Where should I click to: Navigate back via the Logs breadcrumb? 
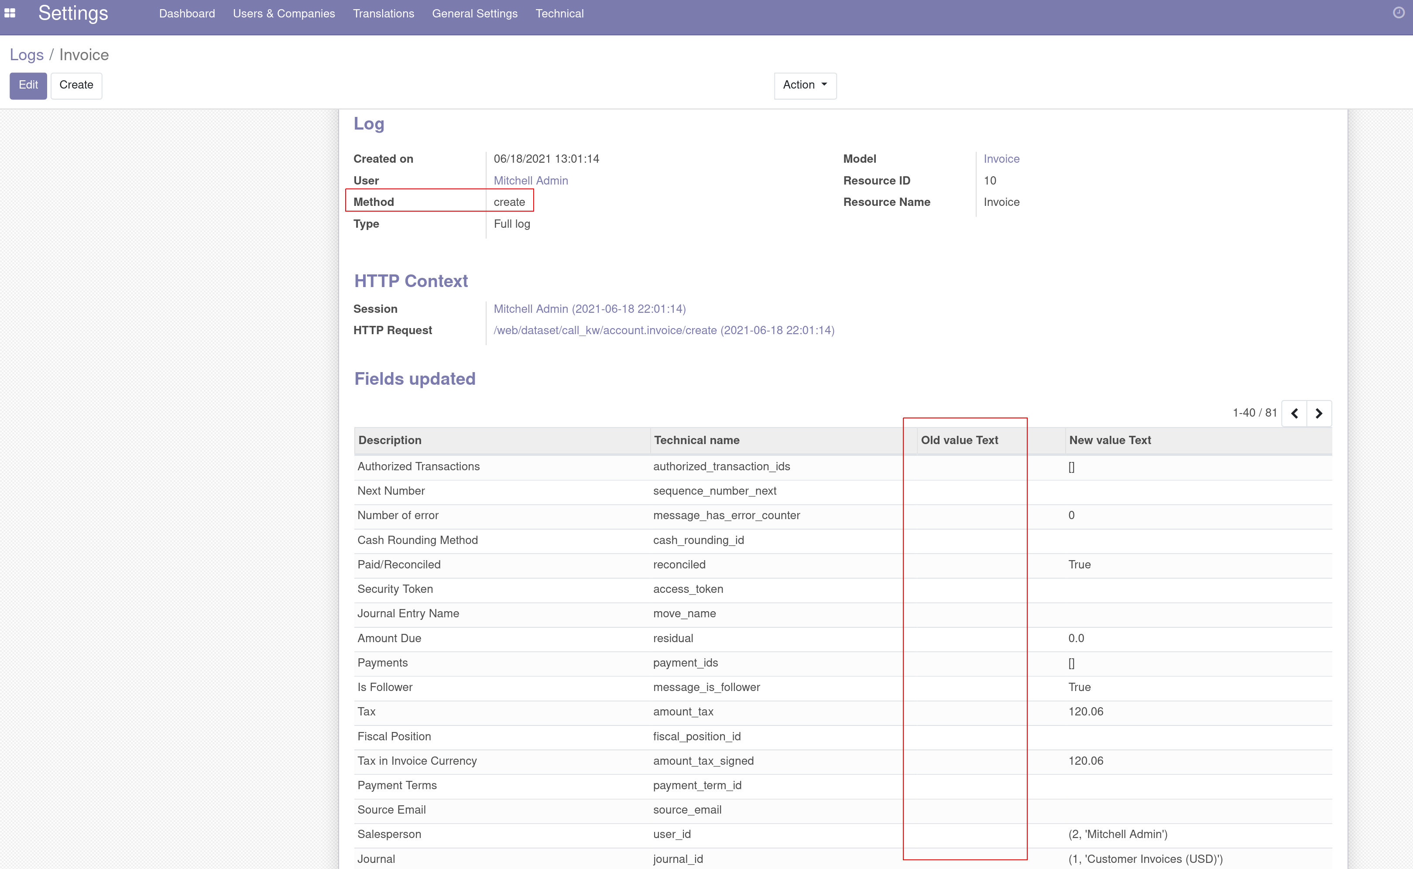click(27, 55)
